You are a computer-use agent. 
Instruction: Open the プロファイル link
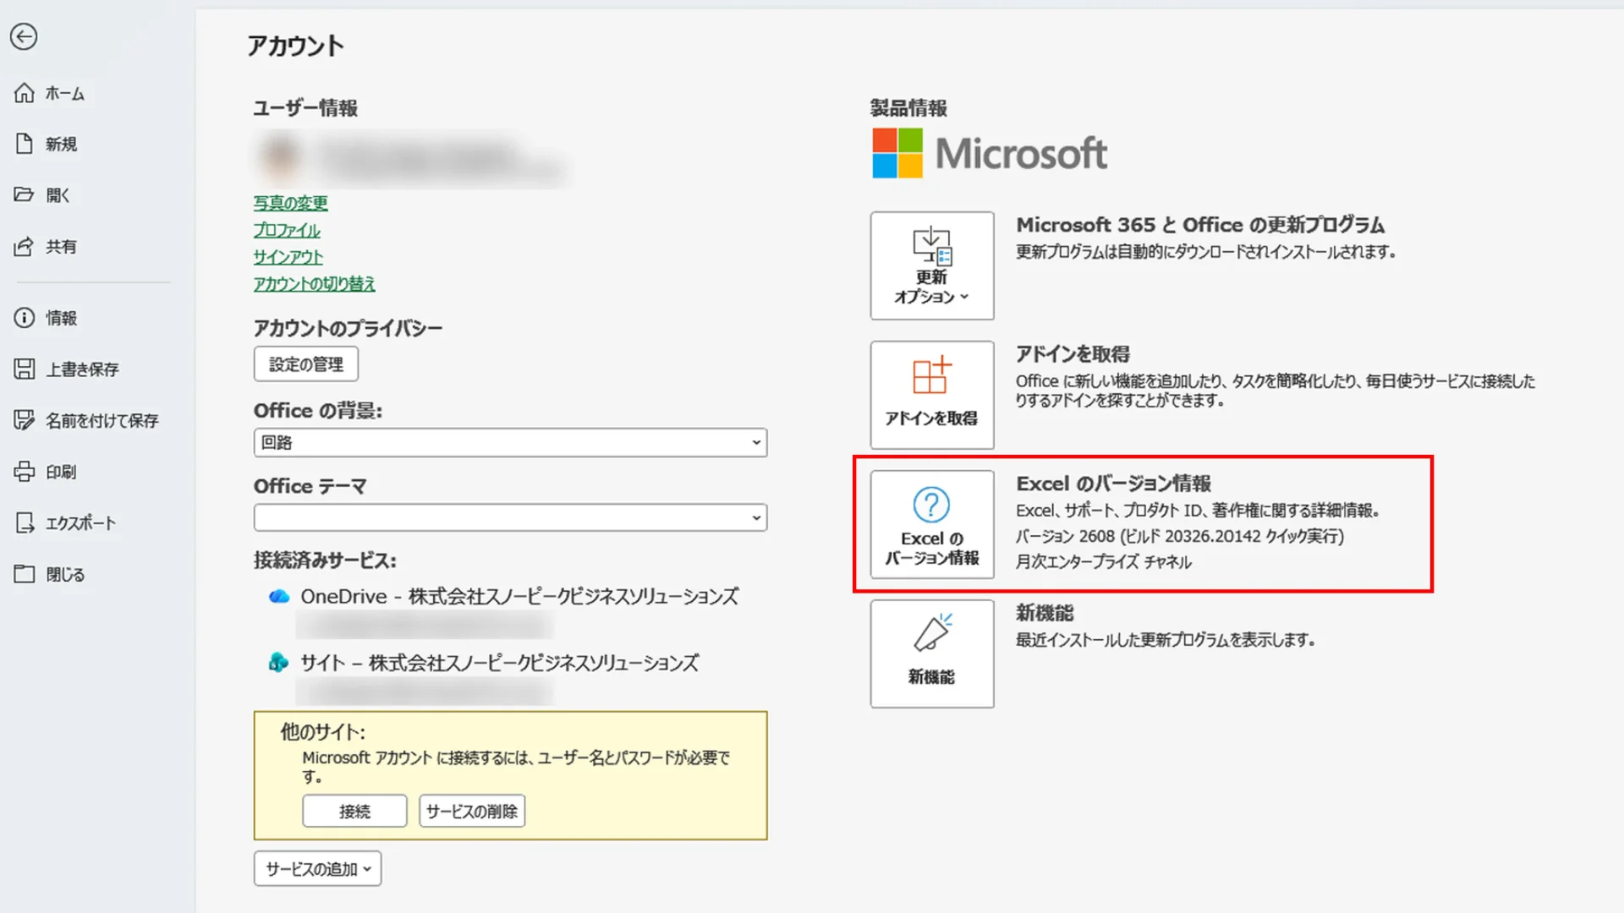coord(287,230)
